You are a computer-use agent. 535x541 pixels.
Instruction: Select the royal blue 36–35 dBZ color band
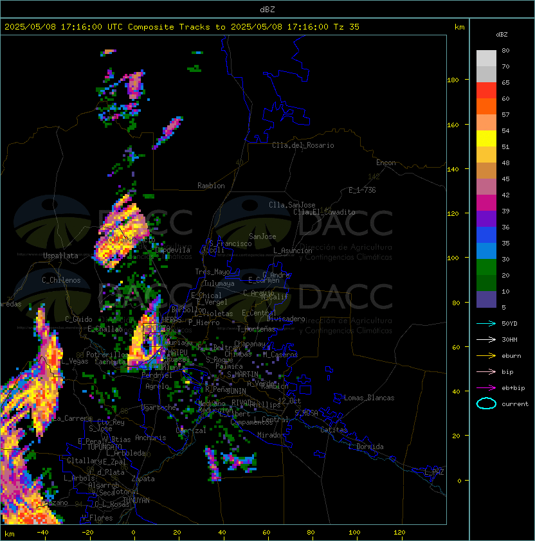[x=486, y=235]
